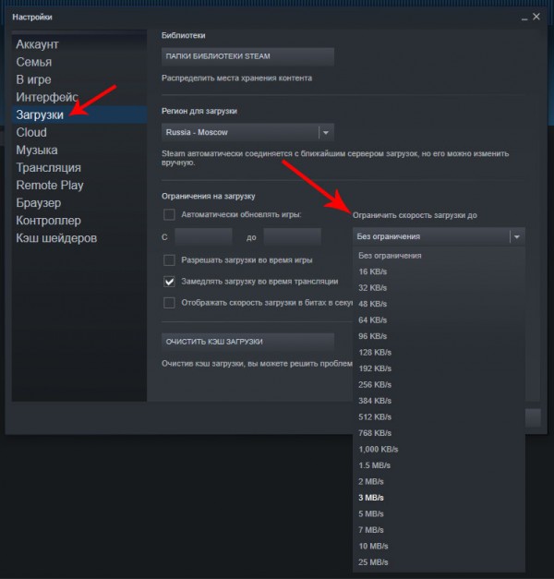Enable Автоматически обновлять игры checkbox

click(169, 214)
